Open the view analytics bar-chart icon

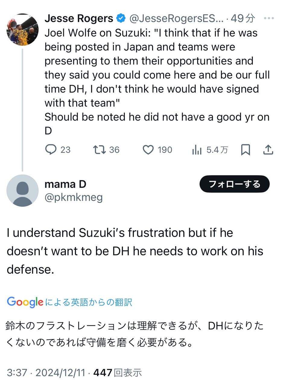point(197,150)
